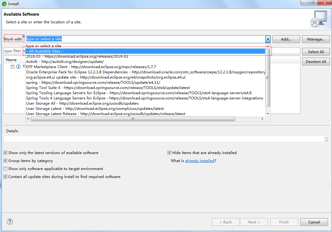
Task: Click the help icon in bottom-left corner
Action: point(10,222)
